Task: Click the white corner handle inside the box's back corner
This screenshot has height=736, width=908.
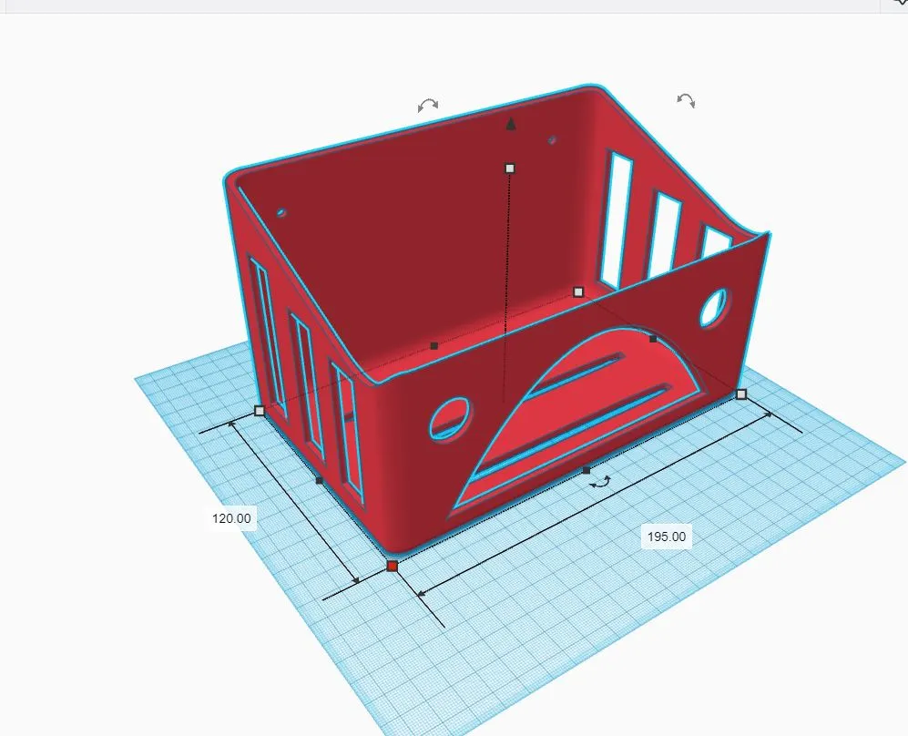Action: point(578,291)
